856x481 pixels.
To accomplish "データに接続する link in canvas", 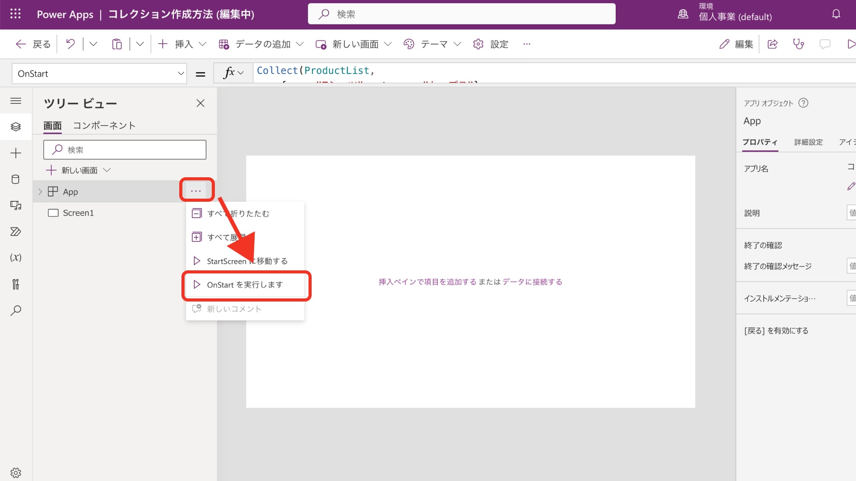I will (x=532, y=282).
